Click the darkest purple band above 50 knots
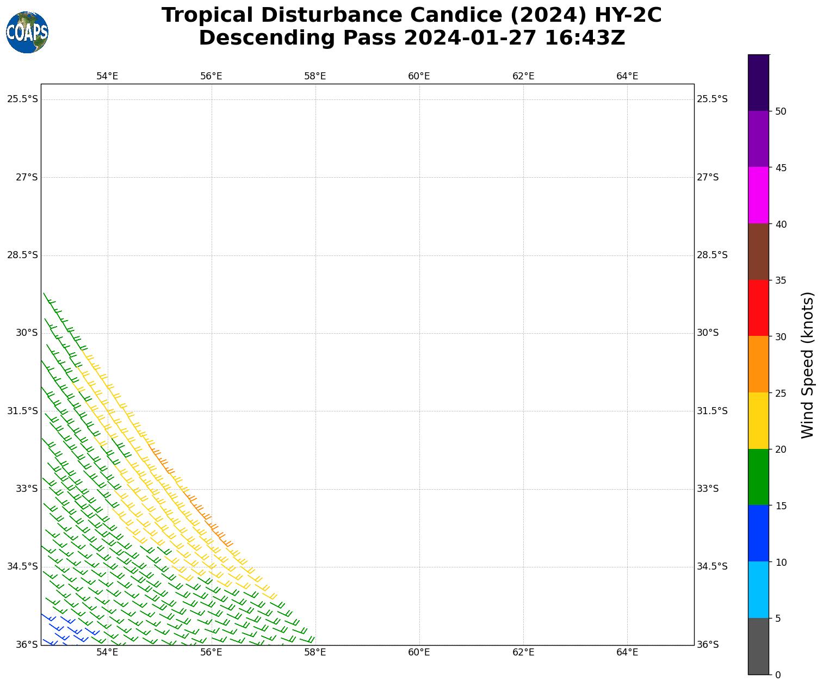823x687 pixels. coord(758,83)
